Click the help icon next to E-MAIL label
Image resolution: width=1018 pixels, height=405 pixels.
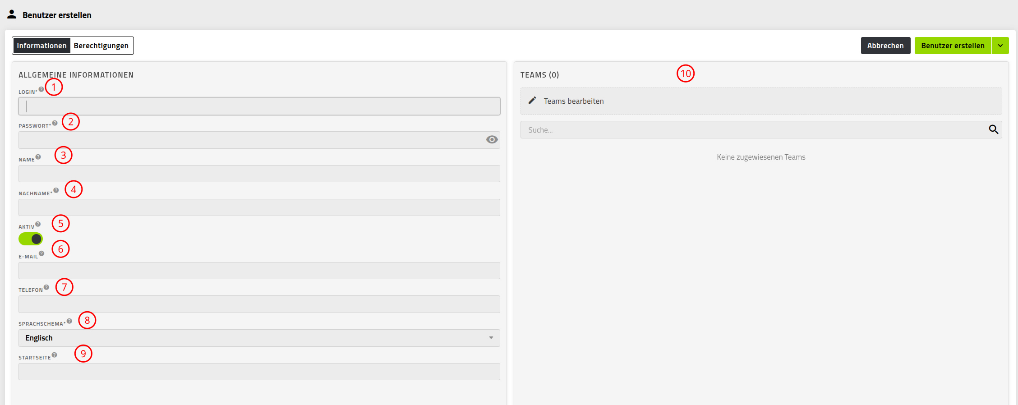[41, 253]
